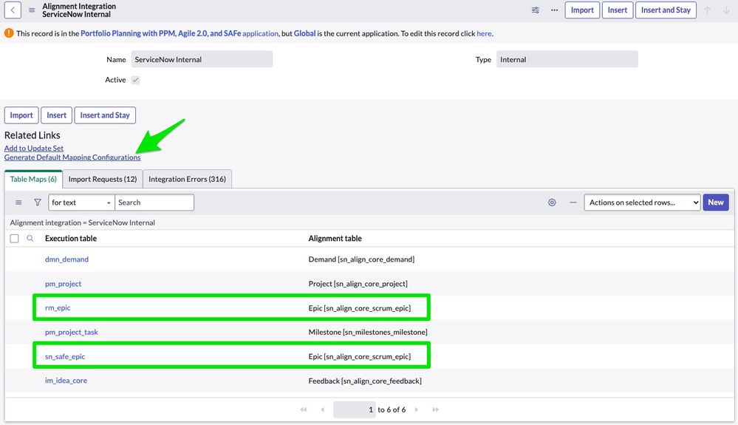Open personalize form settings sliders icon

tap(535, 10)
